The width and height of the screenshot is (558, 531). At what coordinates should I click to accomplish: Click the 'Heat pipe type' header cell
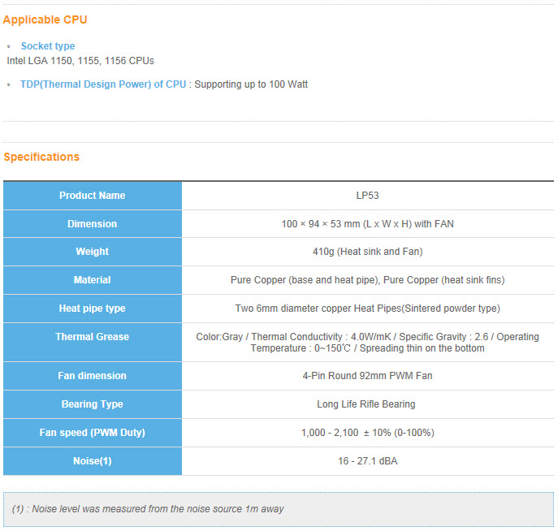(x=92, y=309)
